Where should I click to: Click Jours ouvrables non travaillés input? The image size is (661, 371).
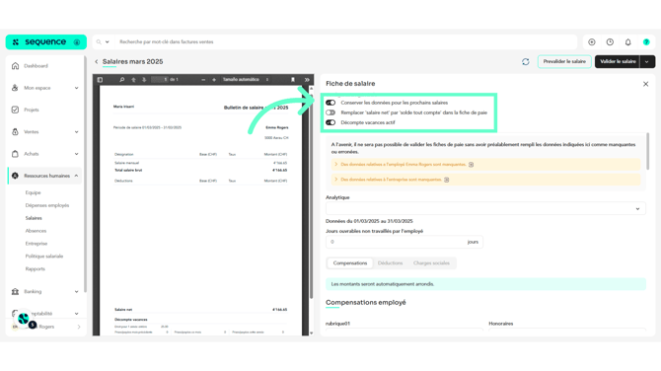404,242
